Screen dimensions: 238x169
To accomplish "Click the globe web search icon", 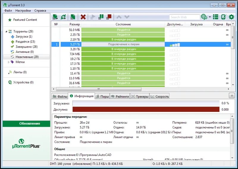I will tap(204, 17).
